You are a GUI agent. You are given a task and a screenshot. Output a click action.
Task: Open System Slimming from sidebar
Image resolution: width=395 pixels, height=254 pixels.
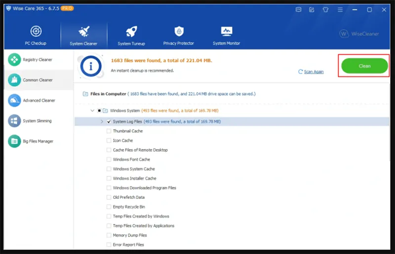(39, 121)
